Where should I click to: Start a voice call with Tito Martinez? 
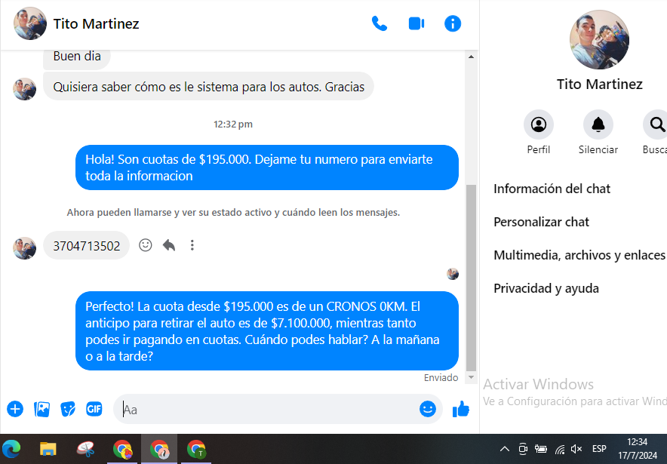[380, 24]
